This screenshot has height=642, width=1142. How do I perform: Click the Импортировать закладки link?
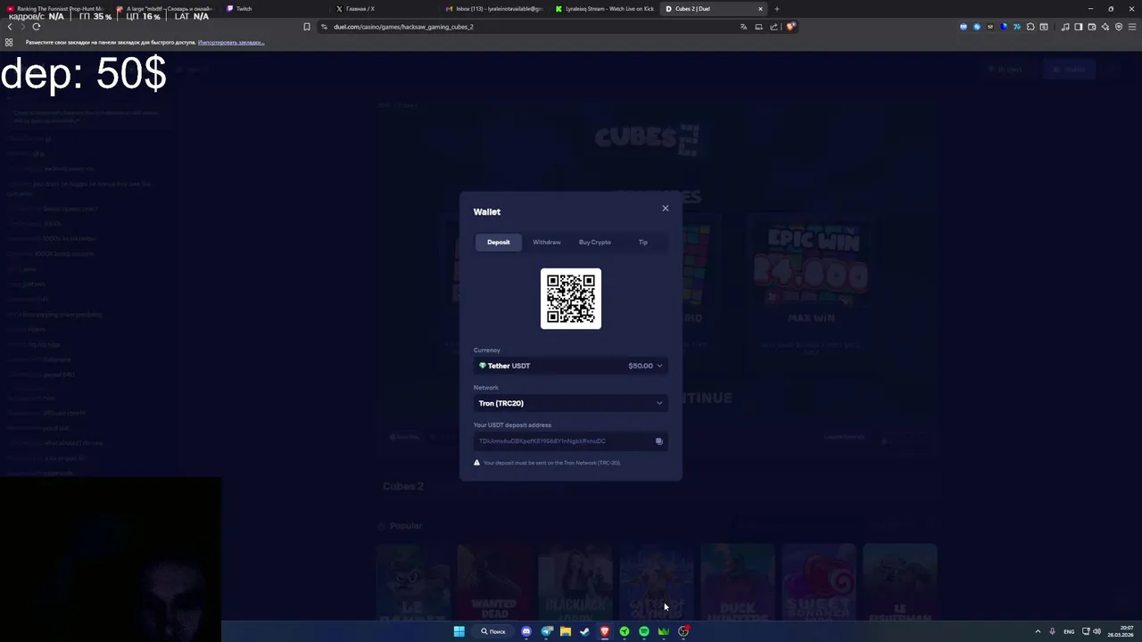click(231, 42)
